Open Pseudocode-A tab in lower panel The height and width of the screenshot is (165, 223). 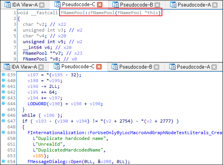(193, 67)
